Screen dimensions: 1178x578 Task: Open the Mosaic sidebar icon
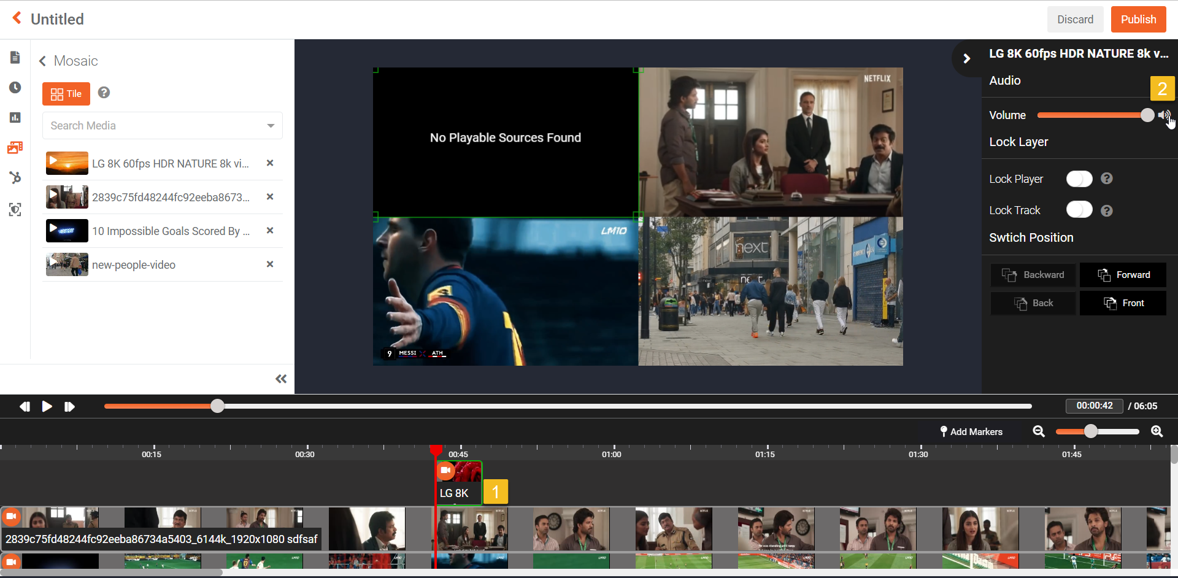click(x=15, y=148)
